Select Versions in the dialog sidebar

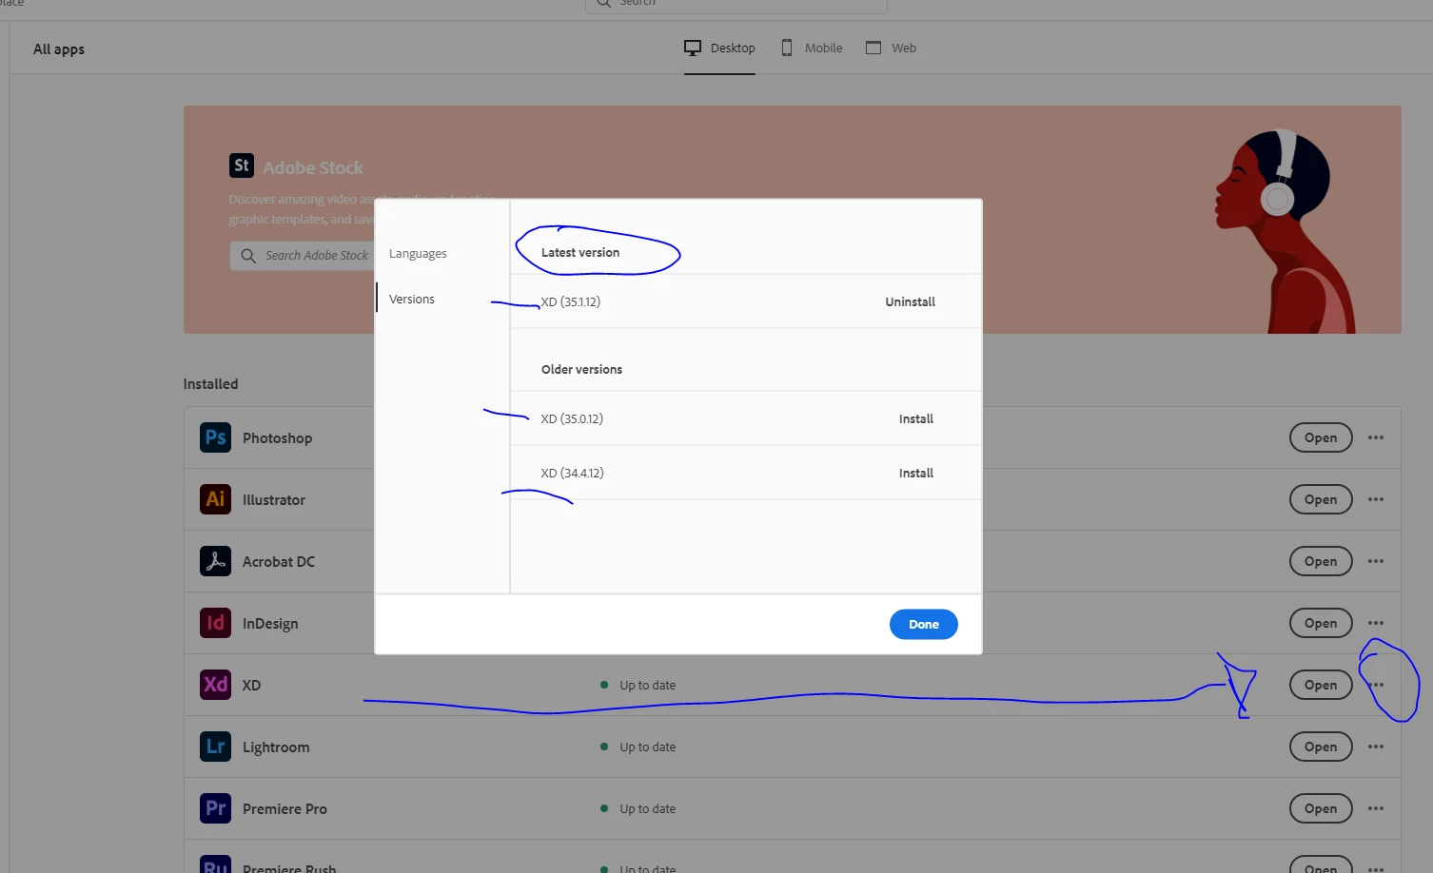(412, 299)
